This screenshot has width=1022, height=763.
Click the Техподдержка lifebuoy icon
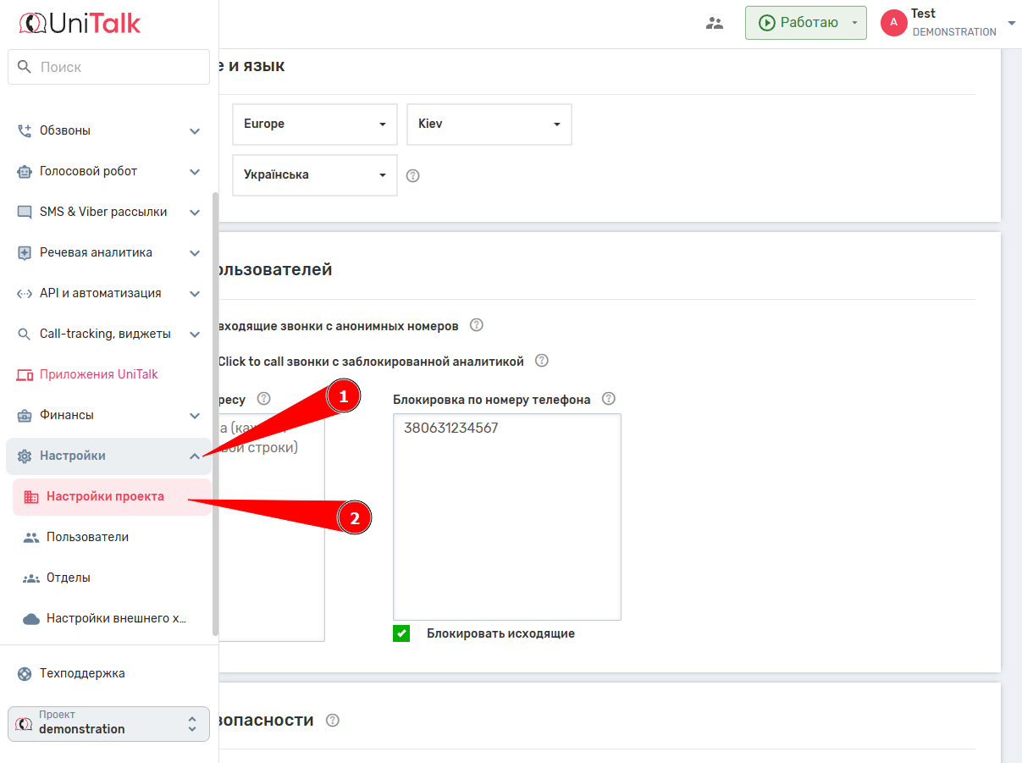pos(25,673)
